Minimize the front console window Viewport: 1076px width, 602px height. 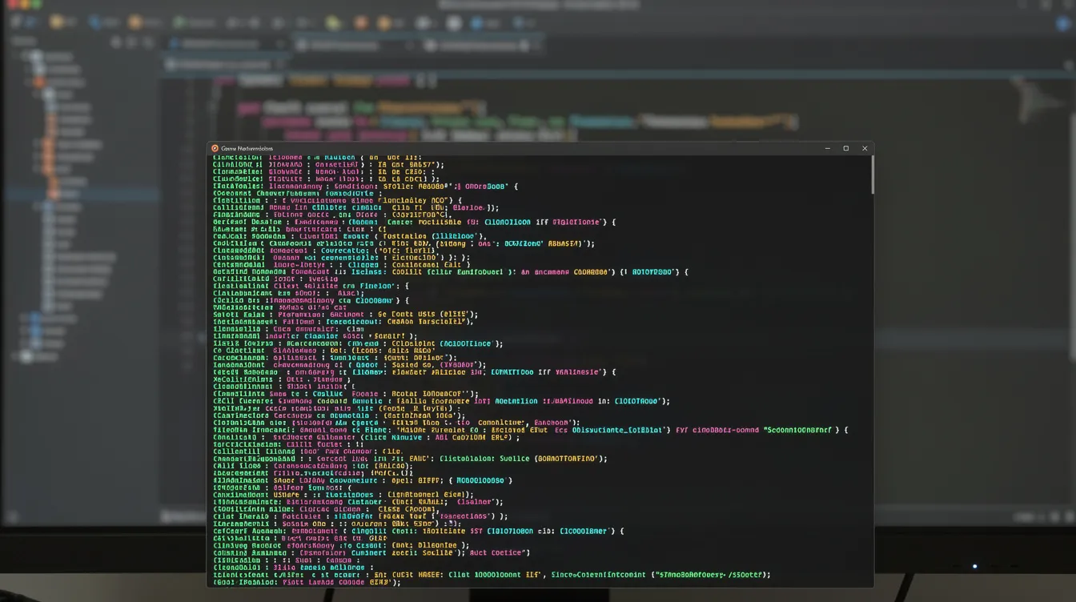tap(828, 148)
